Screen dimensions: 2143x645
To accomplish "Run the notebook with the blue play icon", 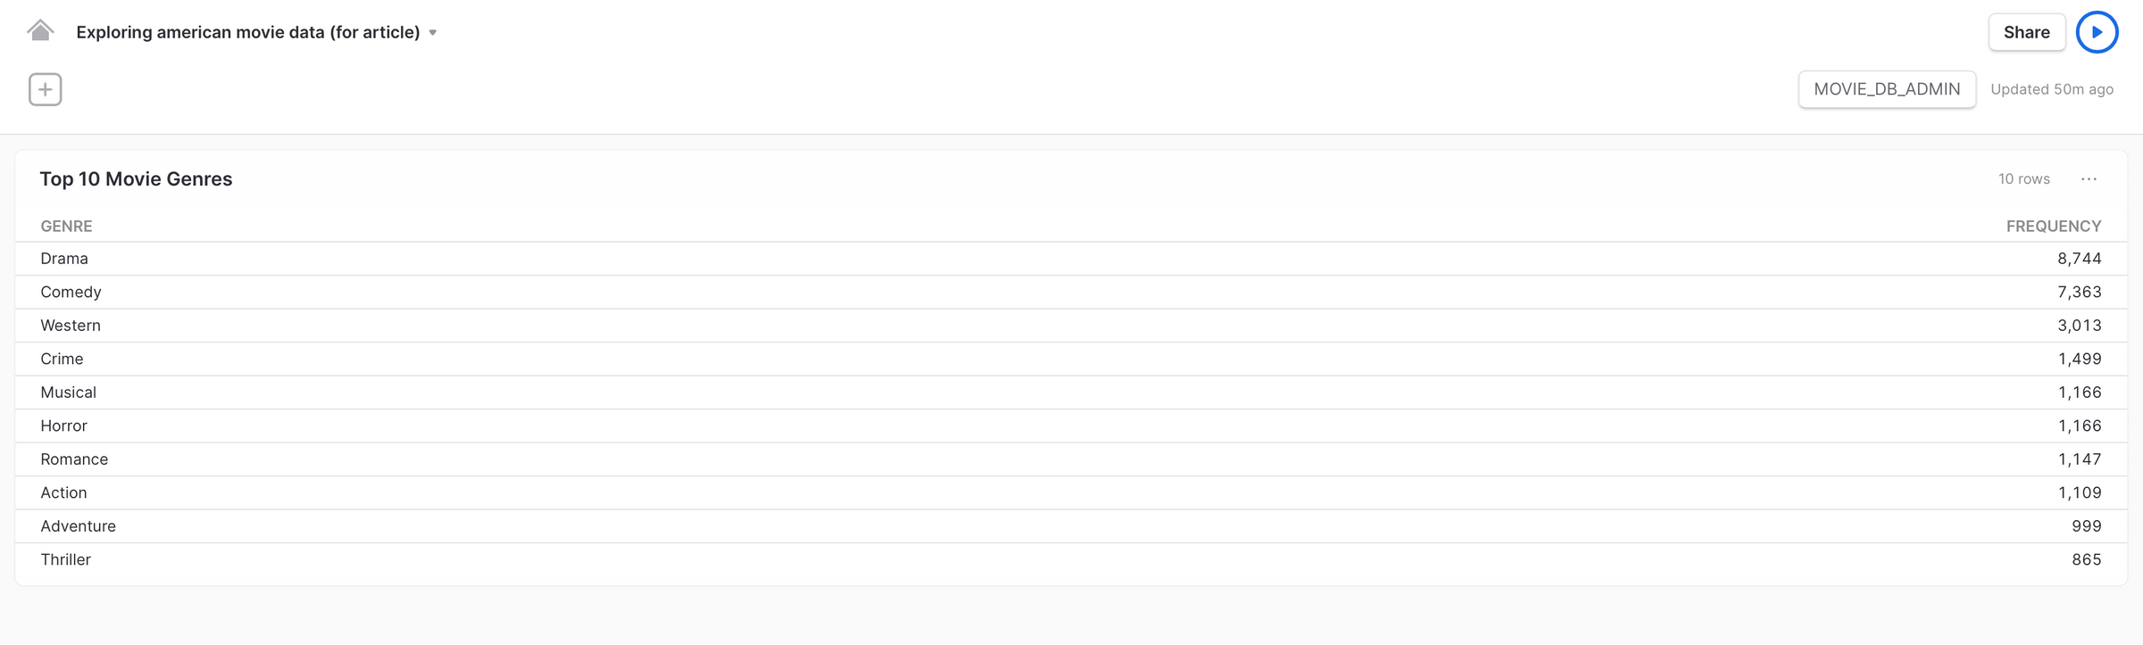I will point(2097,32).
